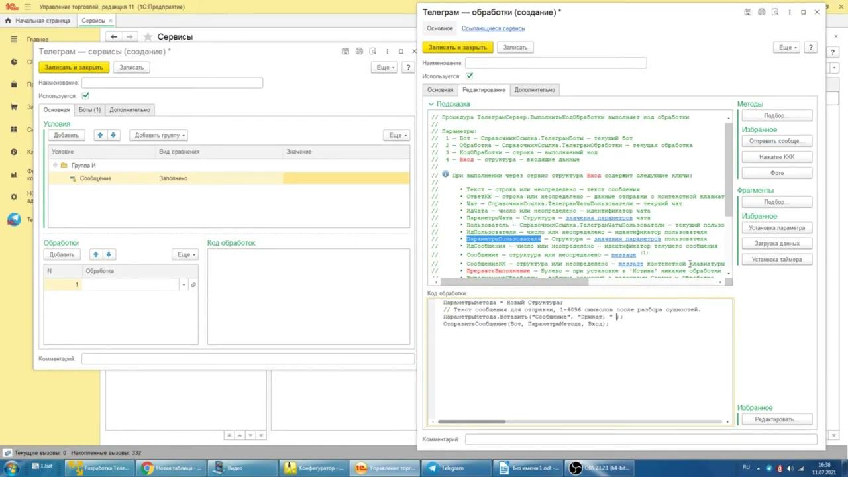Move row down with blue arrow in Обработки
The height and width of the screenshot is (477, 848).
109,254
